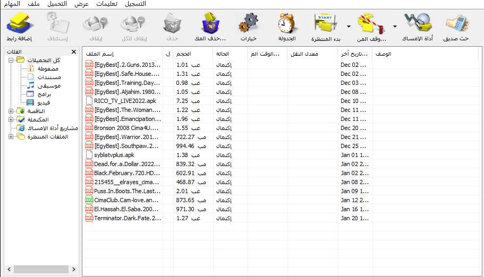Select the Dead.for.a.Dollar.2022 file row
This screenshot has height=277, width=484.
[x=281, y=164]
